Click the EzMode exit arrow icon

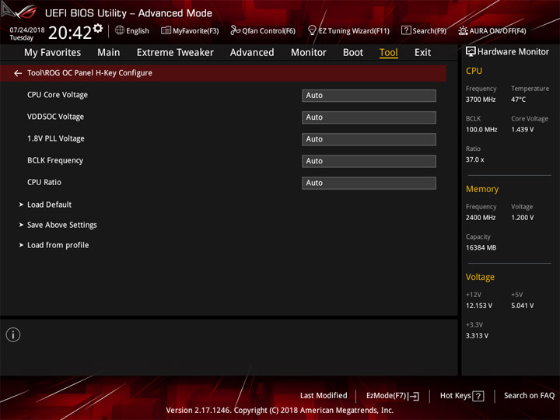click(x=414, y=396)
